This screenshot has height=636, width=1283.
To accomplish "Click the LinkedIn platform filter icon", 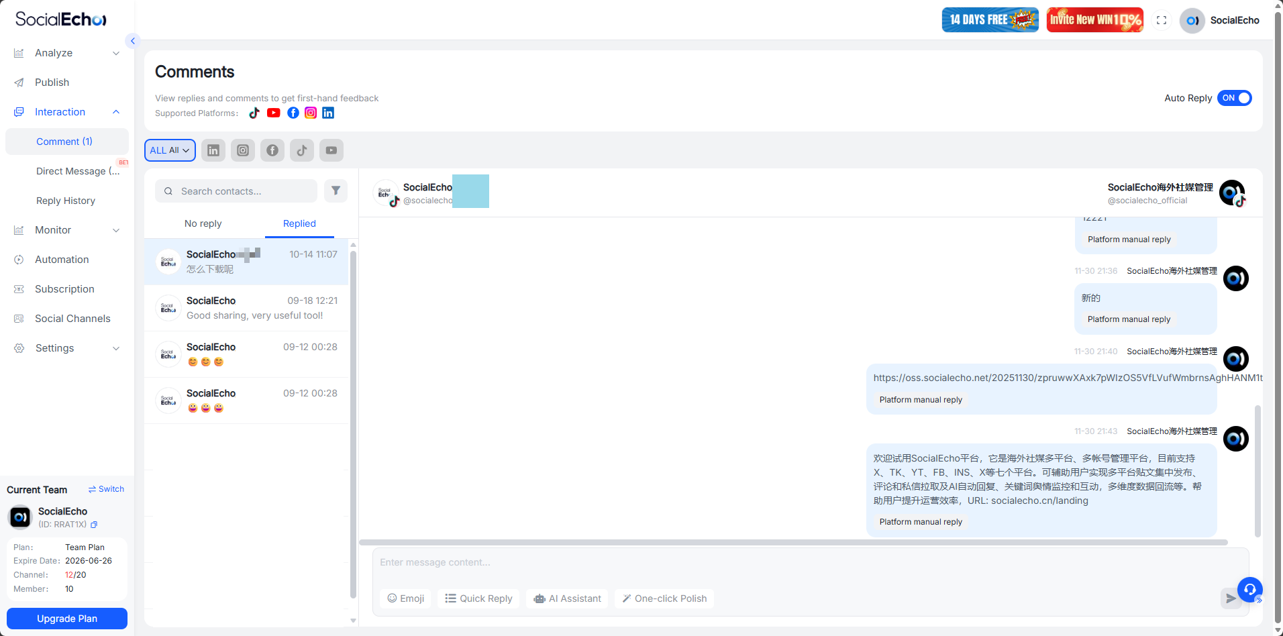I will coord(213,150).
